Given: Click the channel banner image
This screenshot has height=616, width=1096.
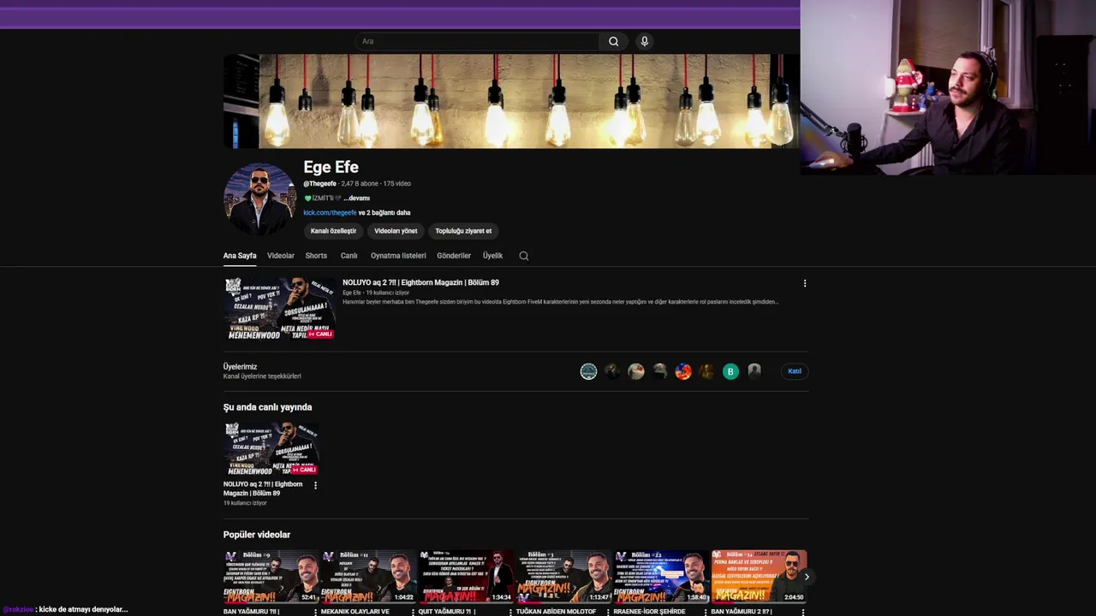Looking at the screenshot, I should click(x=512, y=101).
